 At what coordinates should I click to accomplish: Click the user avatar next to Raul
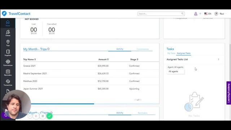tap(216, 14)
